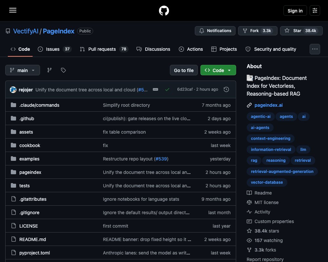
Task: Open the Projects tab
Action: tap(224, 49)
